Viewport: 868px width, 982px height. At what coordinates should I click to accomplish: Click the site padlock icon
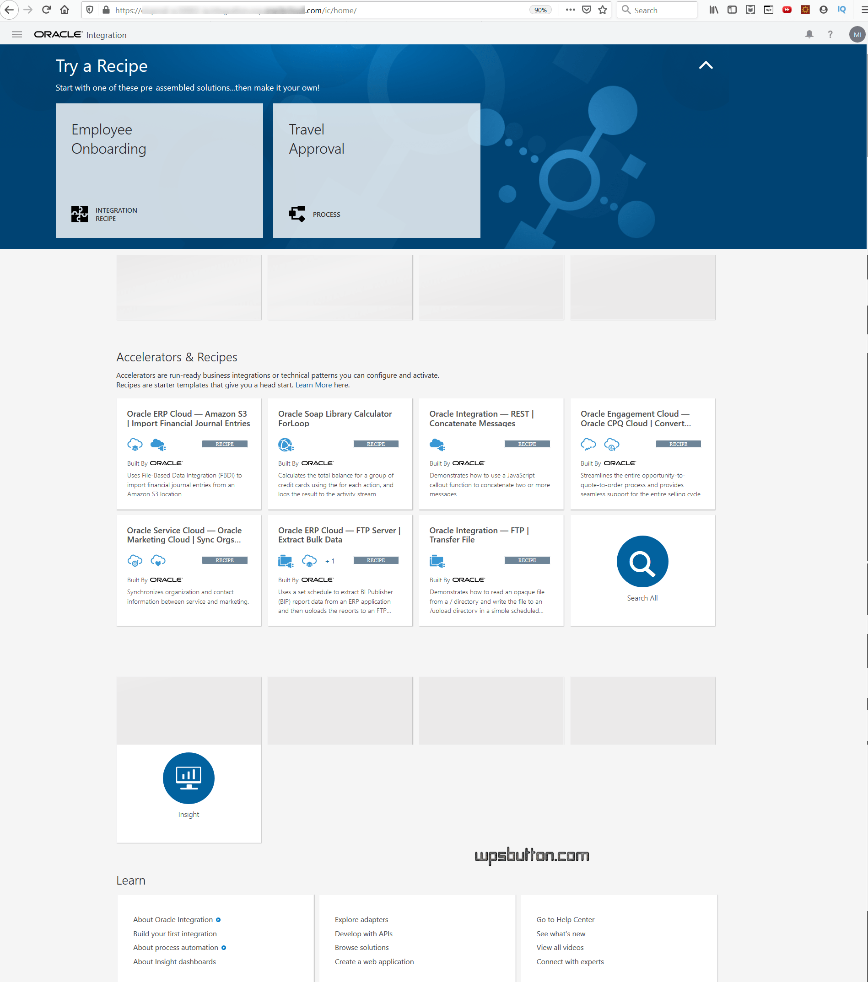pos(106,10)
